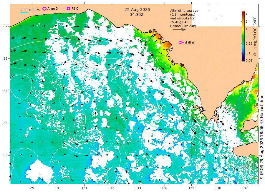This screenshot has height=194, width=265.
Task: Click colorbar tick value 0.25
Action: 249,44
